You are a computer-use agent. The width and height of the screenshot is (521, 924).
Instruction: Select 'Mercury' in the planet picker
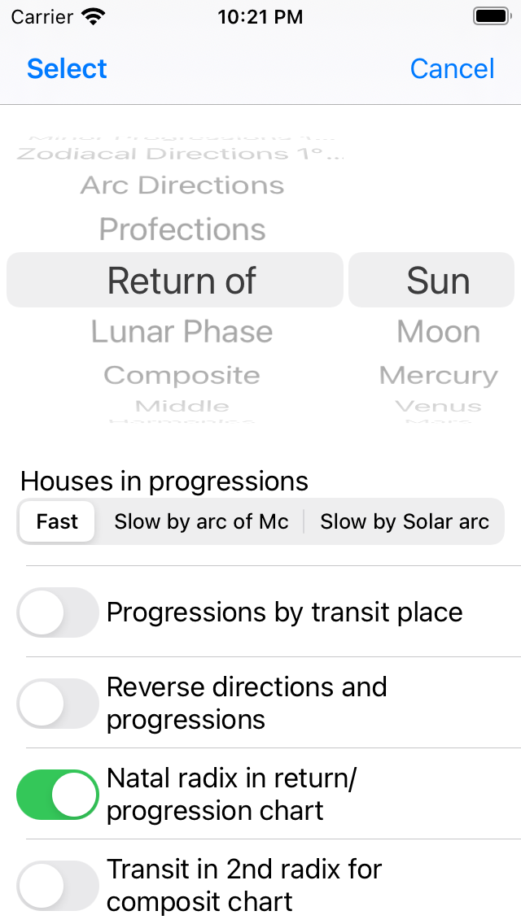438,375
